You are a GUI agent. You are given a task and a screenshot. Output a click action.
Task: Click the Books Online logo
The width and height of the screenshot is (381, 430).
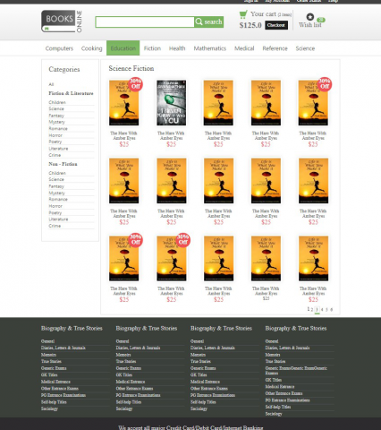62,21
